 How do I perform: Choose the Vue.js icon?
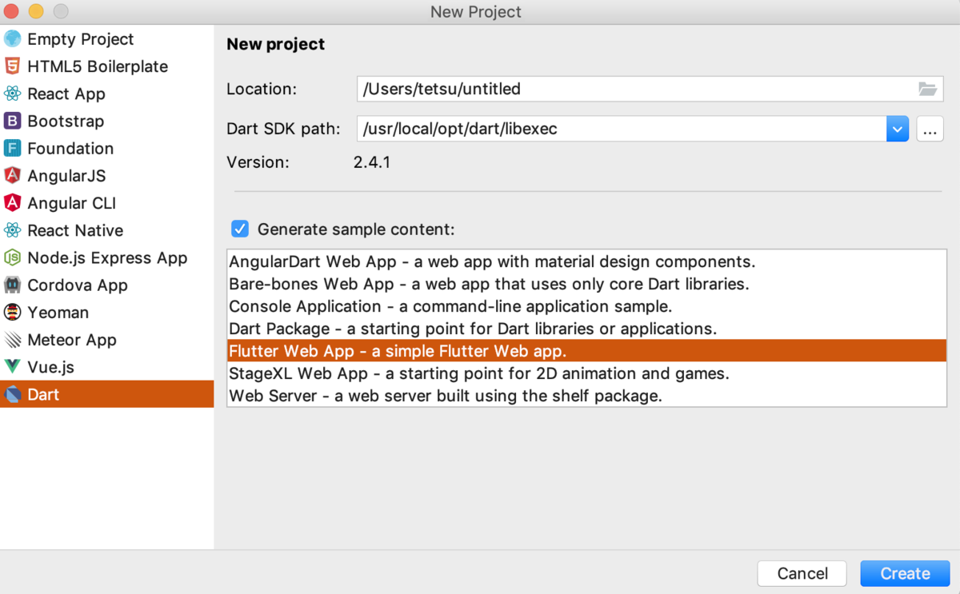[12, 367]
